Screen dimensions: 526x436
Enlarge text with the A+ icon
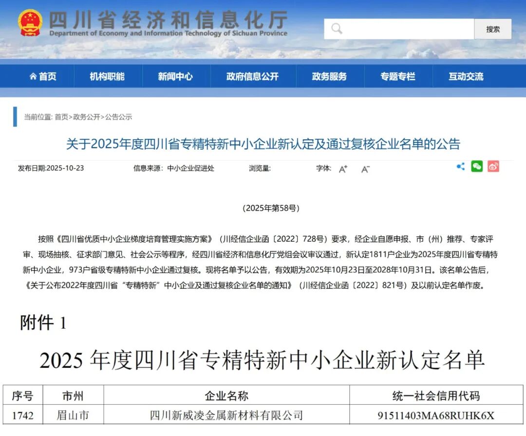click(342, 169)
